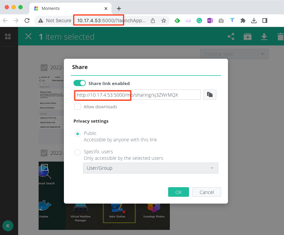Open the User/Group dropdown

point(150,168)
